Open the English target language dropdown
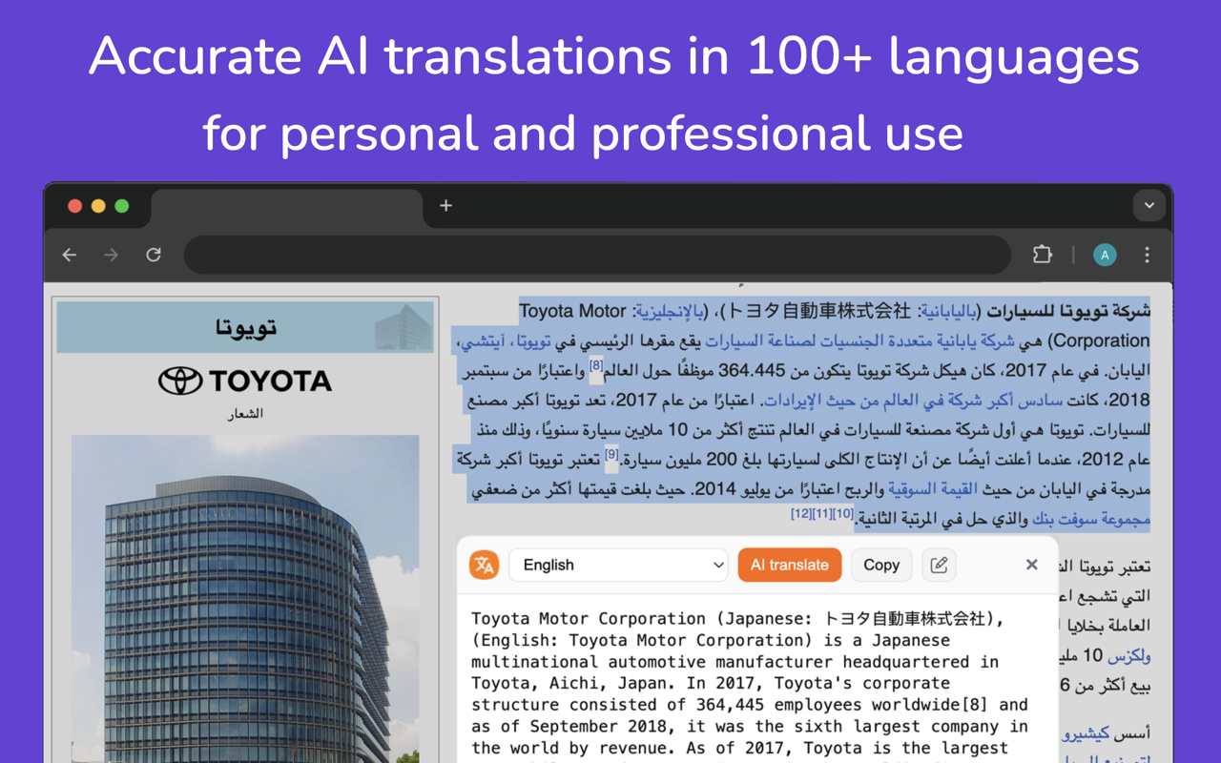This screenshot has width=1221, height=763. pos(618,565)
